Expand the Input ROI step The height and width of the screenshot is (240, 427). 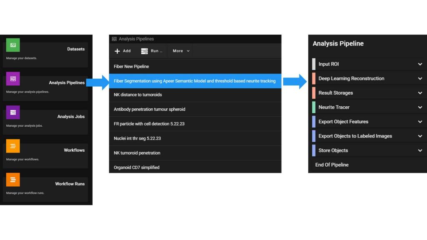[420, 64]
